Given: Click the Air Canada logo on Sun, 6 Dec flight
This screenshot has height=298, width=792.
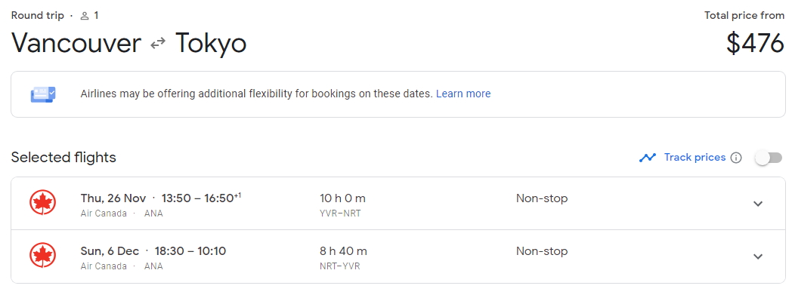Looking at the screenshot, I should click(x=42, y=256).
